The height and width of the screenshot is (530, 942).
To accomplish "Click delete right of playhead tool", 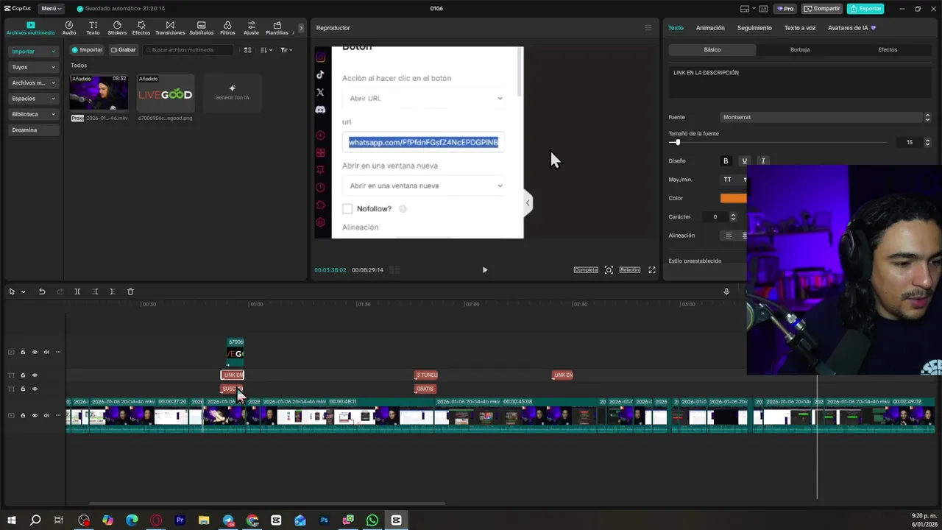I will [112, 291].
